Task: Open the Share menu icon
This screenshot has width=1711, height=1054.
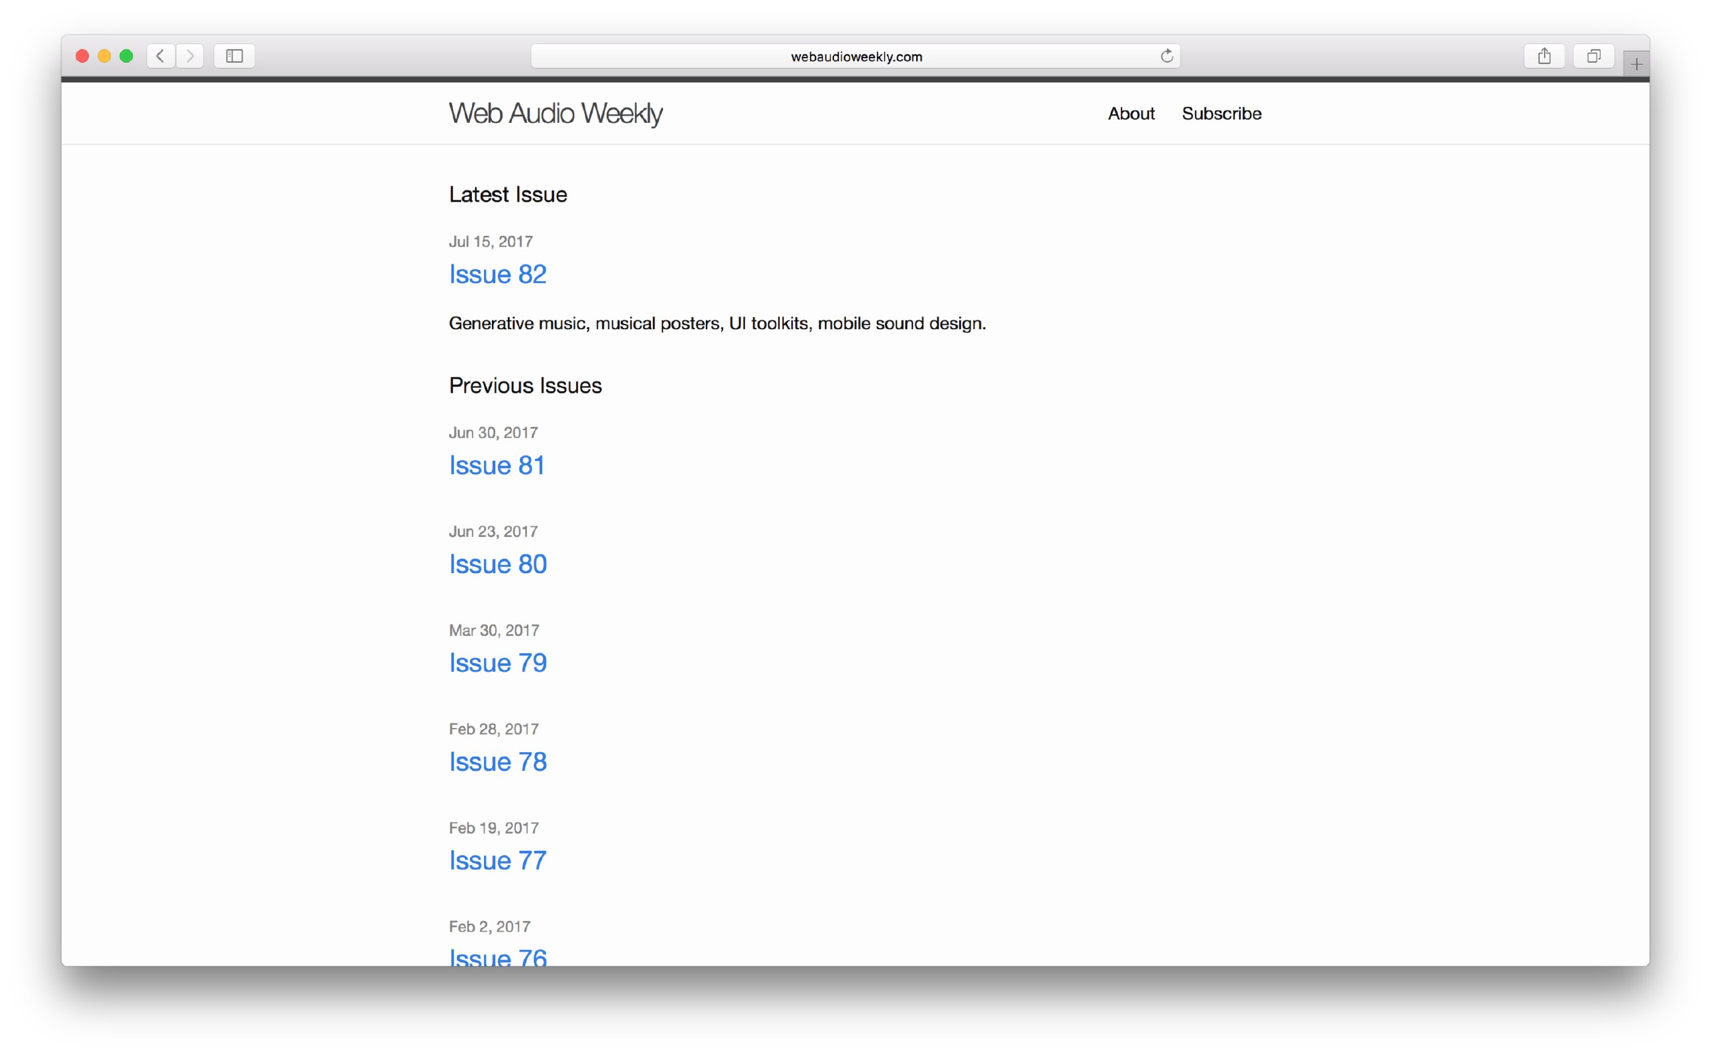Action: click(x=1544, y=55)
